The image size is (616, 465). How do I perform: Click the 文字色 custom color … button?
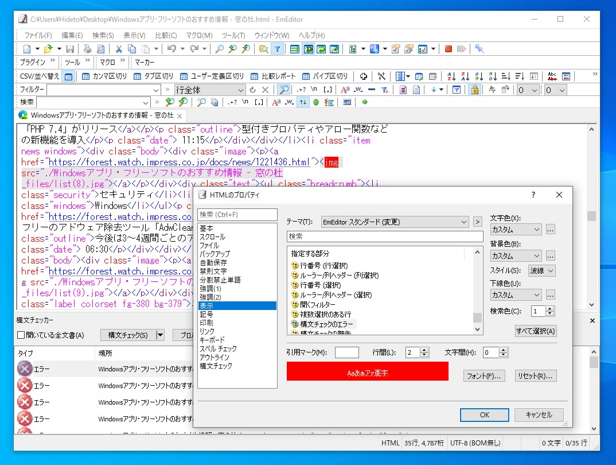click(x=551, y=230)
